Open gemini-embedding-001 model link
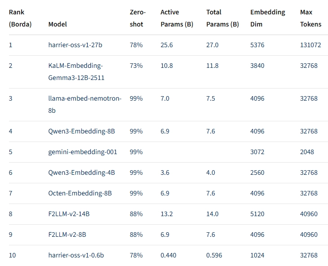Viewport: 328px width, 266px height. [83, 152]
